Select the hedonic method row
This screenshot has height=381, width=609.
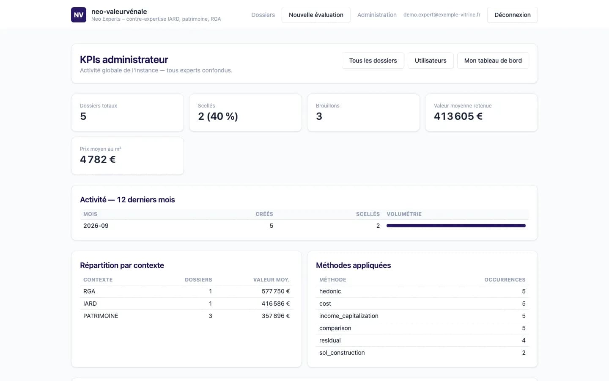point(422,291)
